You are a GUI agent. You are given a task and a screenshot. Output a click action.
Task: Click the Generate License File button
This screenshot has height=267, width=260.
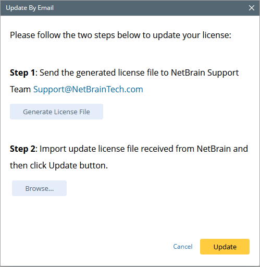pos(56,112)
